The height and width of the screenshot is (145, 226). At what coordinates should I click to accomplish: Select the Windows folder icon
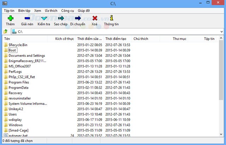6,125
